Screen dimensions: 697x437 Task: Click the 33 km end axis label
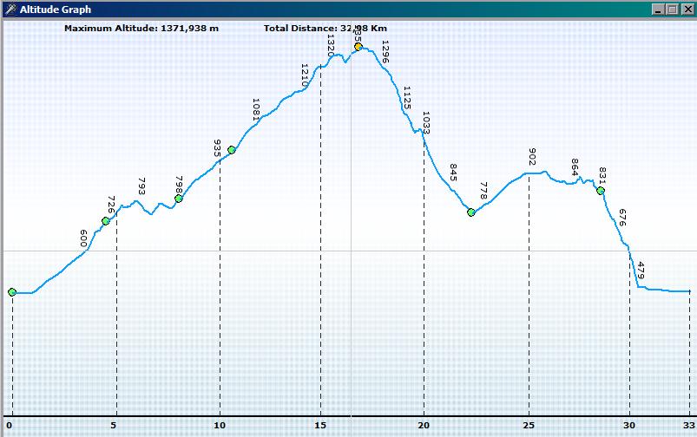coord(689,426)
